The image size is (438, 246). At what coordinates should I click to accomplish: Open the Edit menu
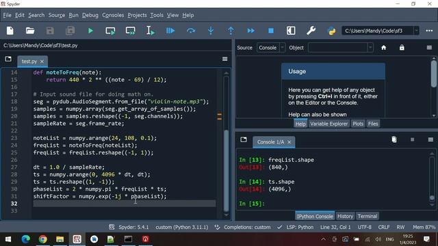pyautogui.click(x=20, y=15)
